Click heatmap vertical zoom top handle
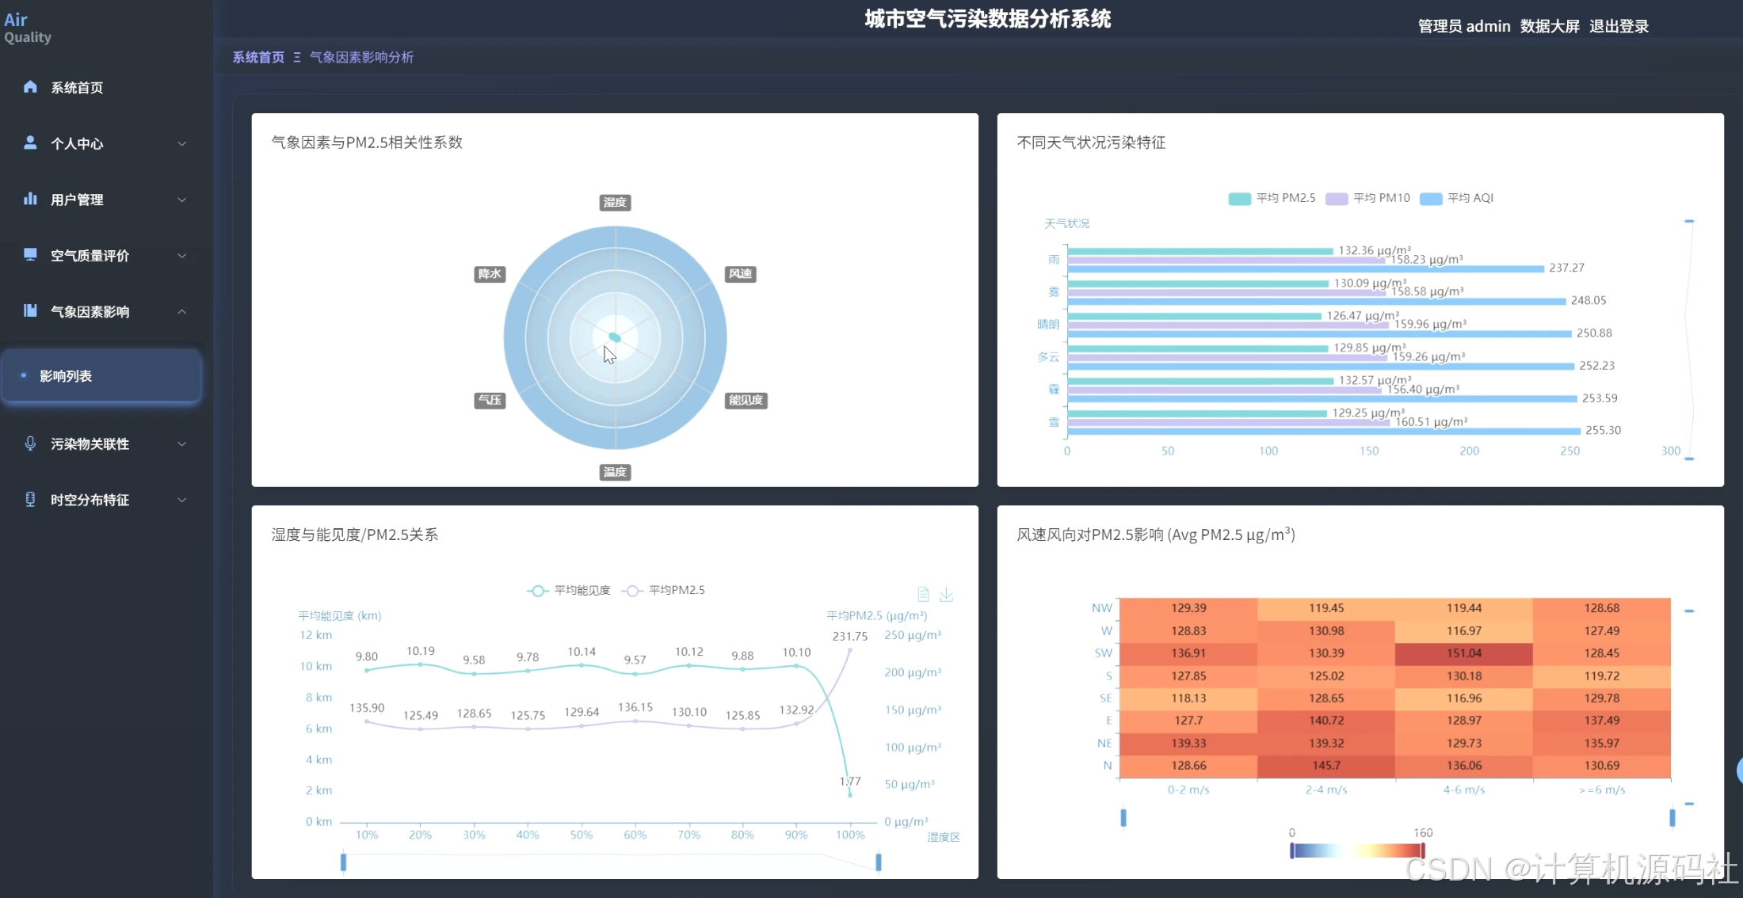Image resolution: width=1743 pixels, height=898 pixels. (x=1689, y=611)
